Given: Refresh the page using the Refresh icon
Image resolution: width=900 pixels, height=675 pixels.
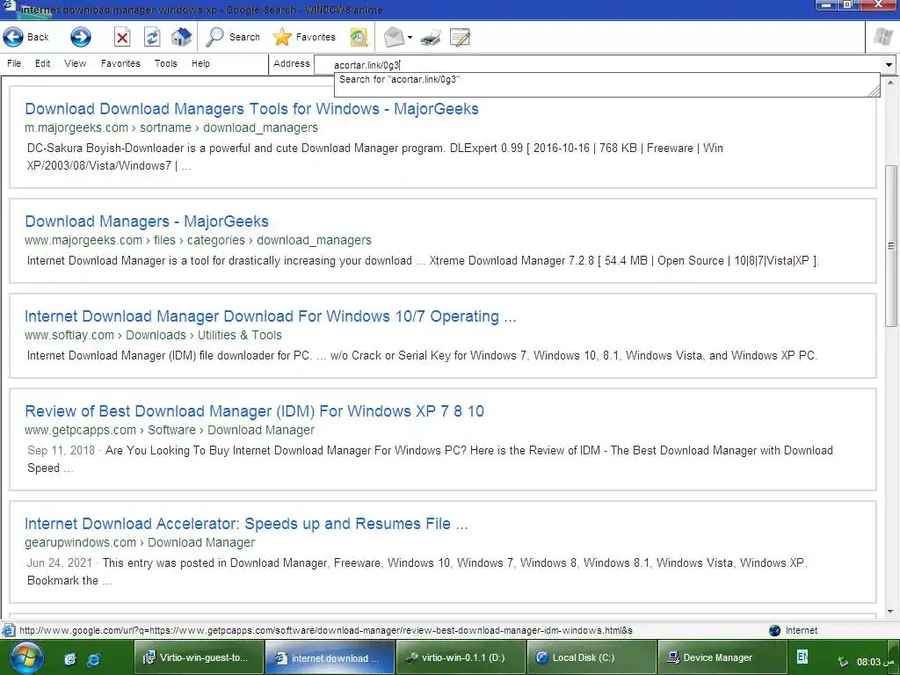Looking at the screenshot, I should (x=151, y=37).
